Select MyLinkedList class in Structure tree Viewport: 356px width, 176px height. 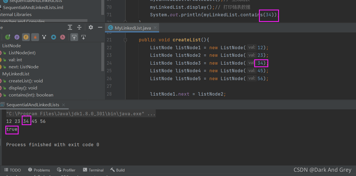coord(16,74)
